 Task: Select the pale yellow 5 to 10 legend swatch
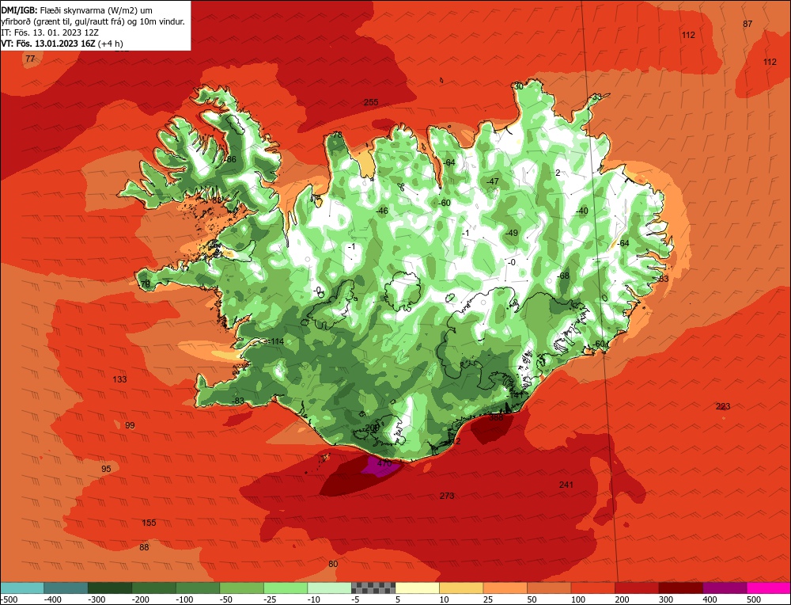coord(417,588)
